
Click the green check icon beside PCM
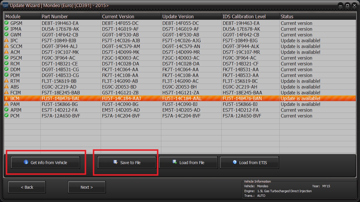click(x=6, y=115)
